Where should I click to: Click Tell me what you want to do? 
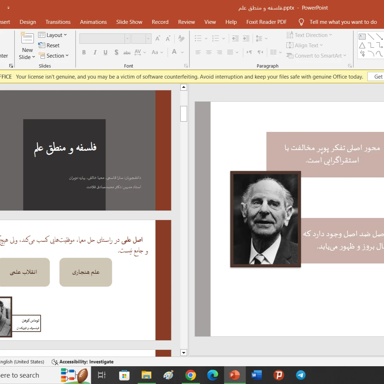click(343, 22)
